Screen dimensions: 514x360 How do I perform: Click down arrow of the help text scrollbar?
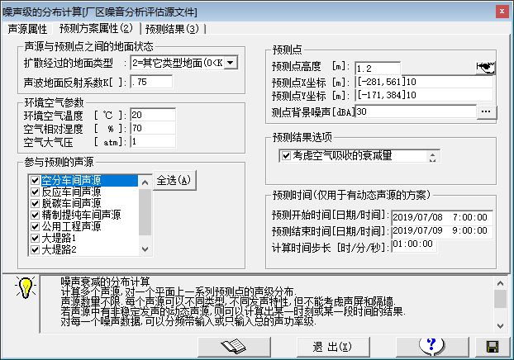pos(500,326)
